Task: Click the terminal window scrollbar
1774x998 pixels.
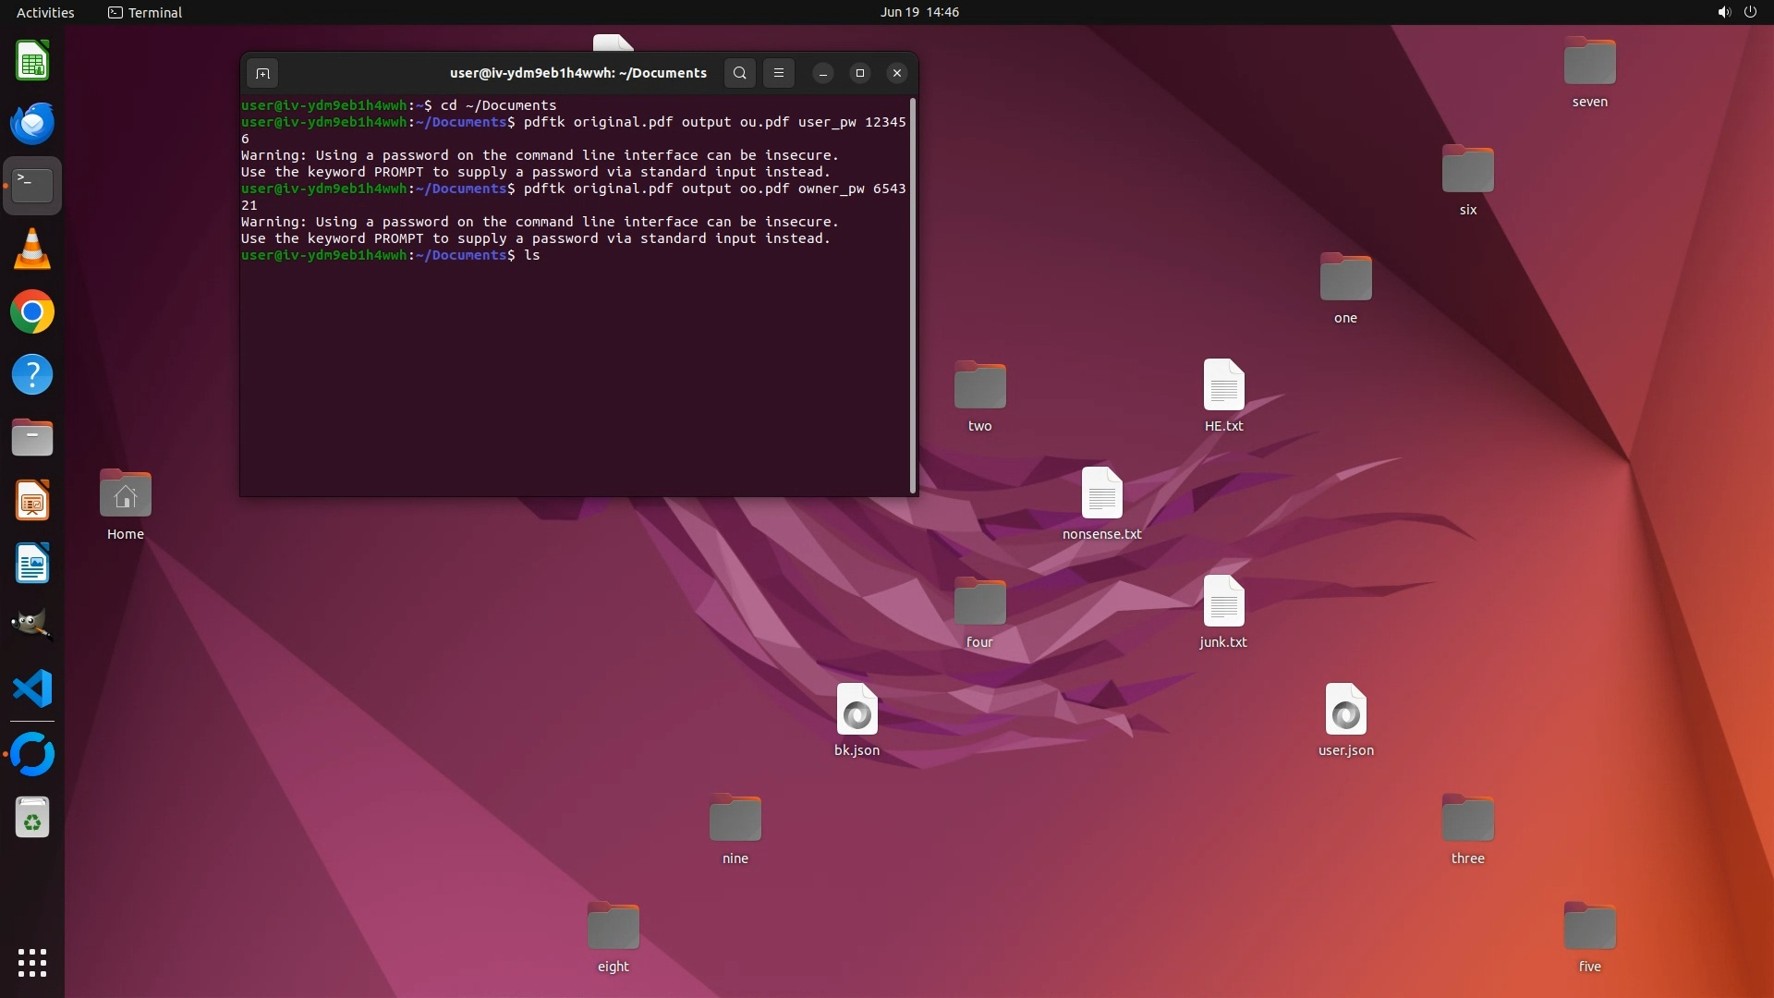Action: coord(913,296)
